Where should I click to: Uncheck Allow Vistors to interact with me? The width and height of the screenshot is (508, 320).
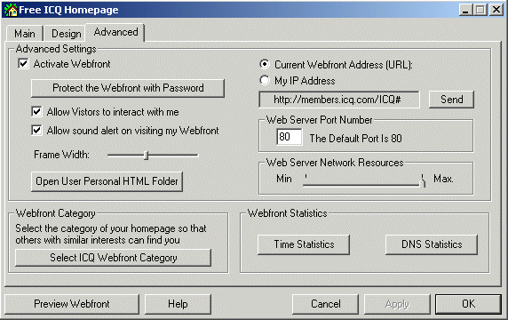pyautogui.click(x=36, y=112)
